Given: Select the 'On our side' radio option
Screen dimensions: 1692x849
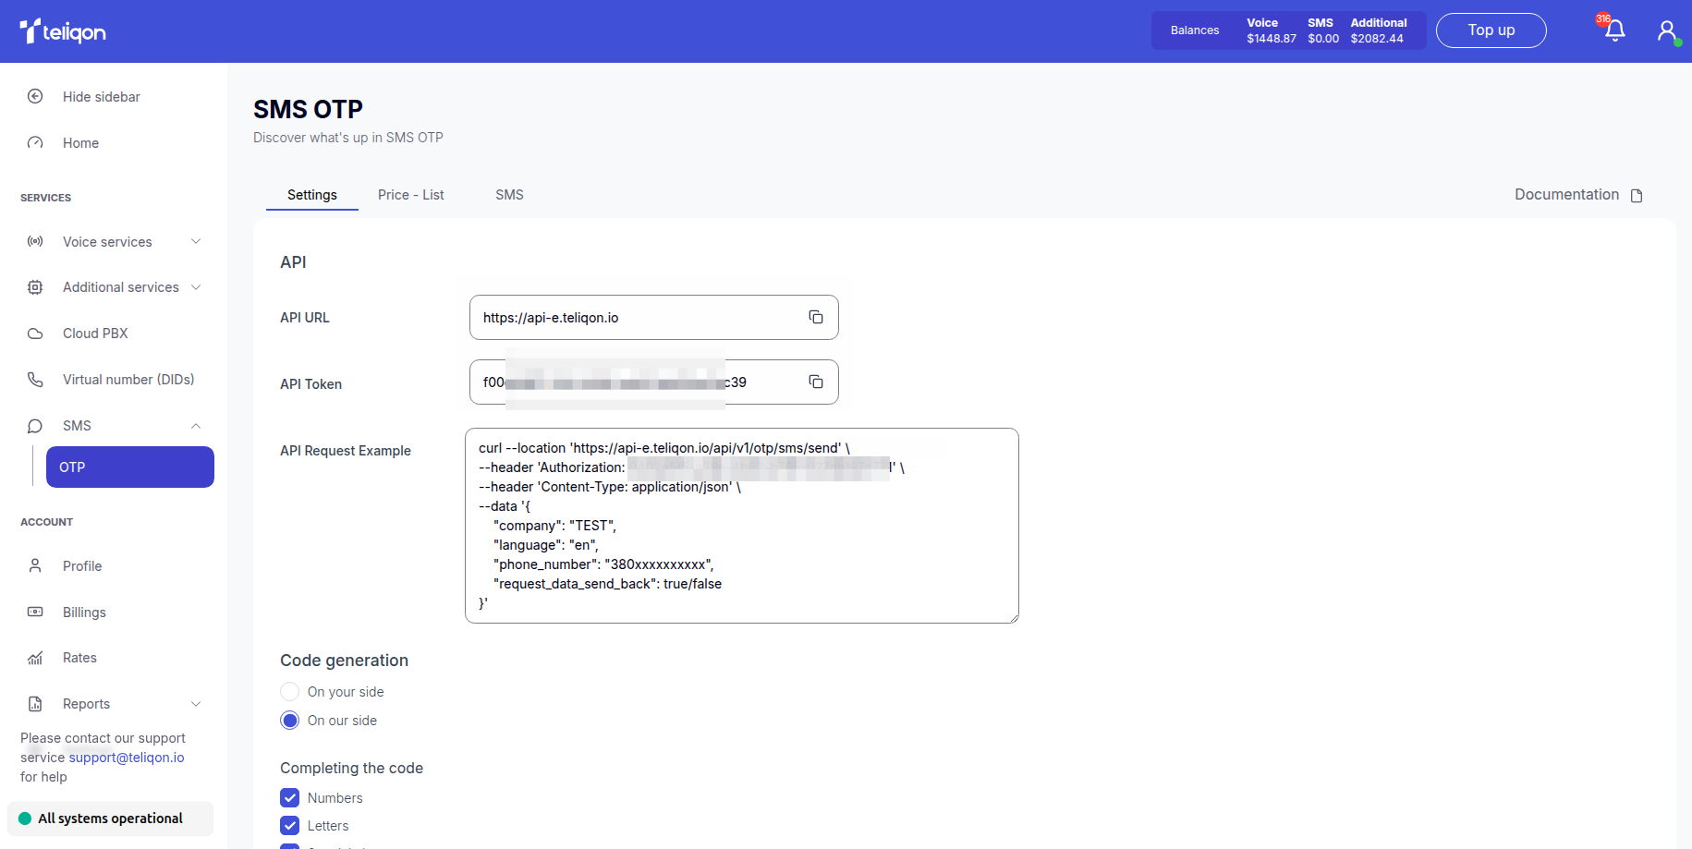Looking at the screenshot, I should pyautogui.click(x=290, y=721).
